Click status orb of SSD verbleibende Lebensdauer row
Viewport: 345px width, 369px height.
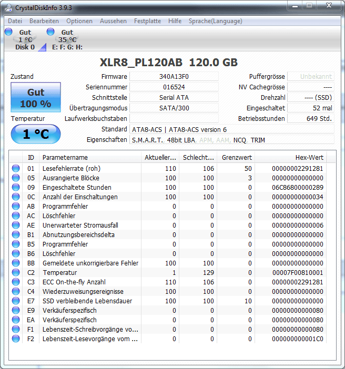click(x=16, y=301)
